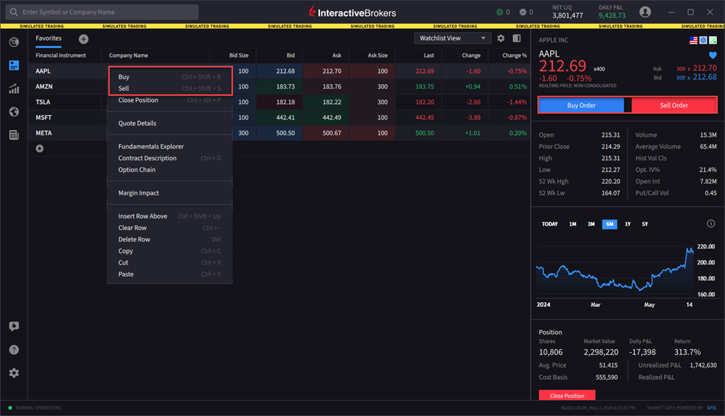The height and width of the screenshot is (416, 725).
Task: Open the chart info icon
Action: 710,224
